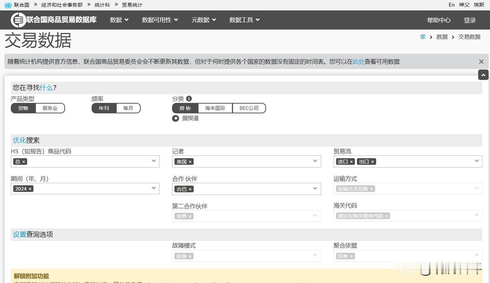Click the United Nations emblem in the breadcrumb bar
Screen dimensions: 490x283
click(x=8, y=5)
